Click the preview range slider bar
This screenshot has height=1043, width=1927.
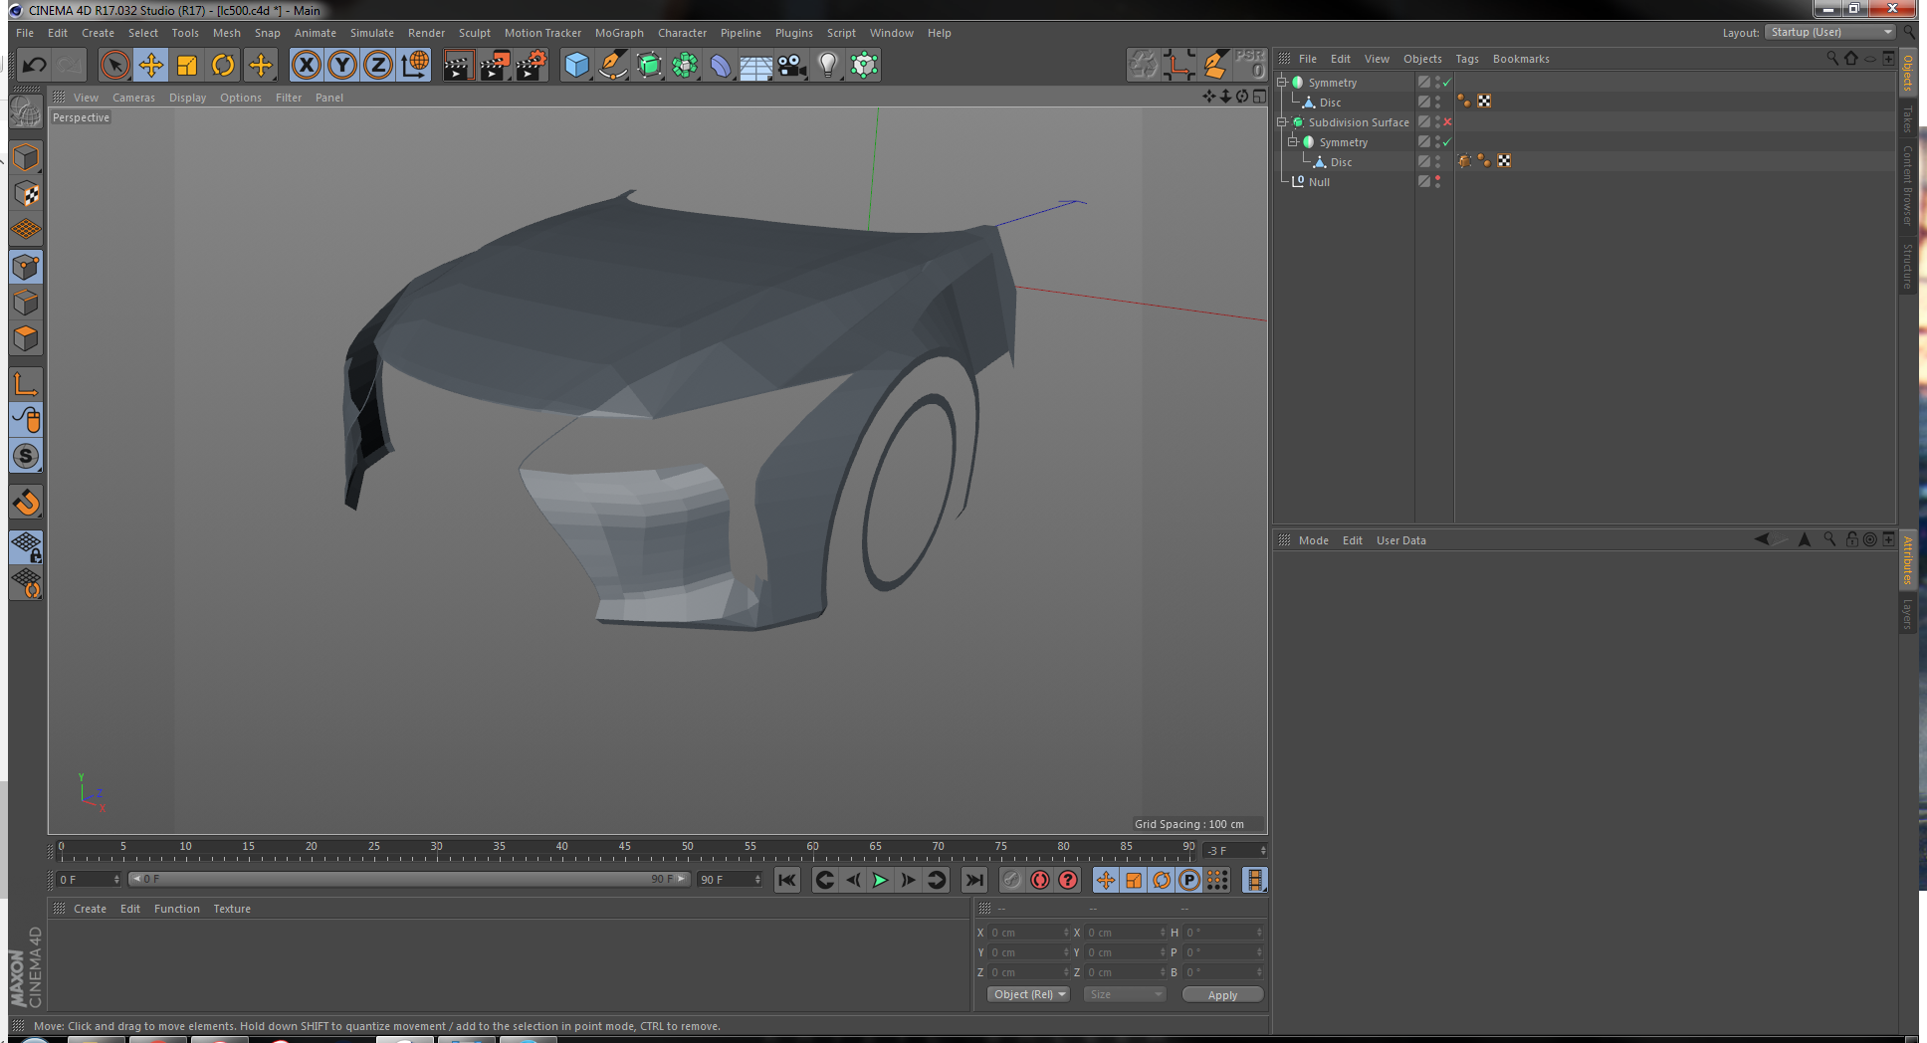408,879
